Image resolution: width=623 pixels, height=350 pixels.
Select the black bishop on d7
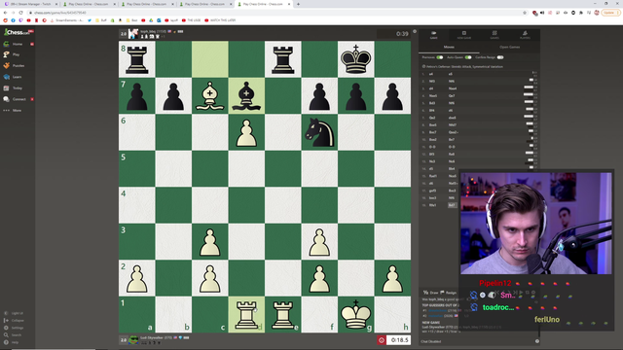click(246, 95)
